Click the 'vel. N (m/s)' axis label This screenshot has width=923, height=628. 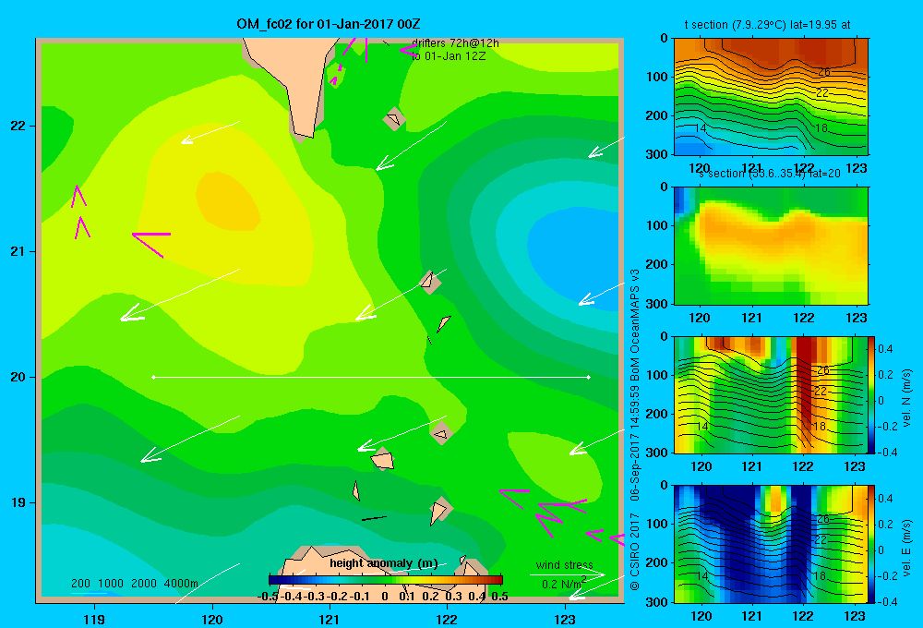(x=906, y=398)
